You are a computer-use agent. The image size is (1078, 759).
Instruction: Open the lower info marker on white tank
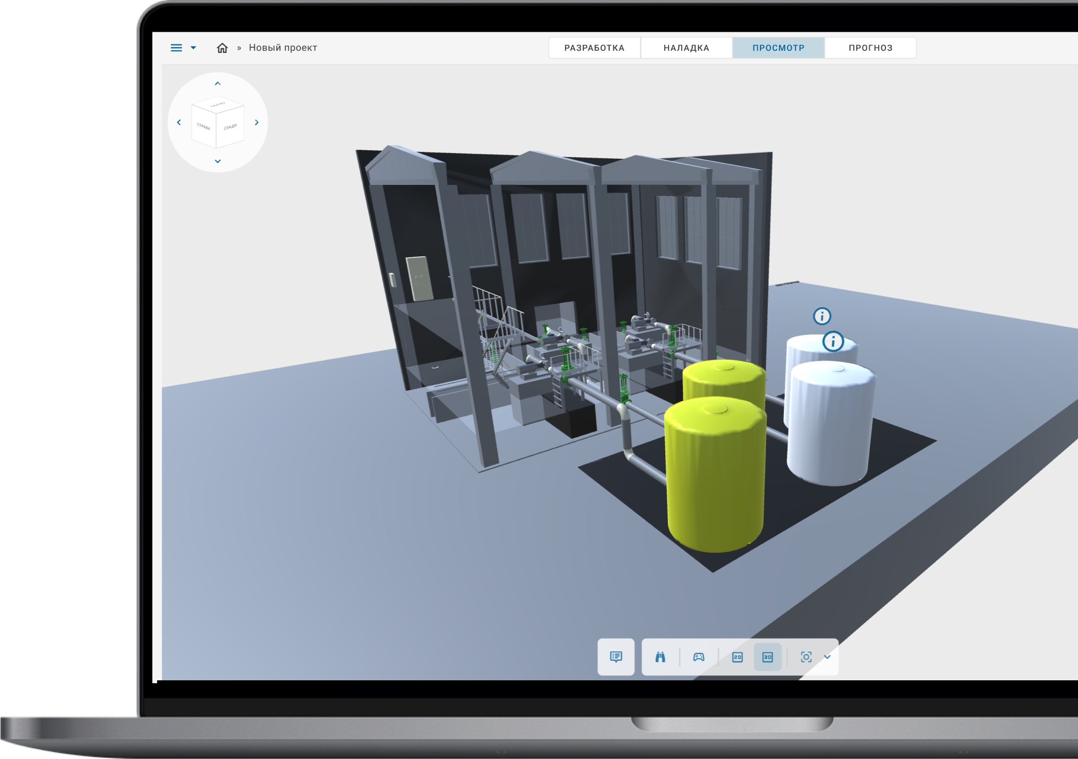coord(833,341)
